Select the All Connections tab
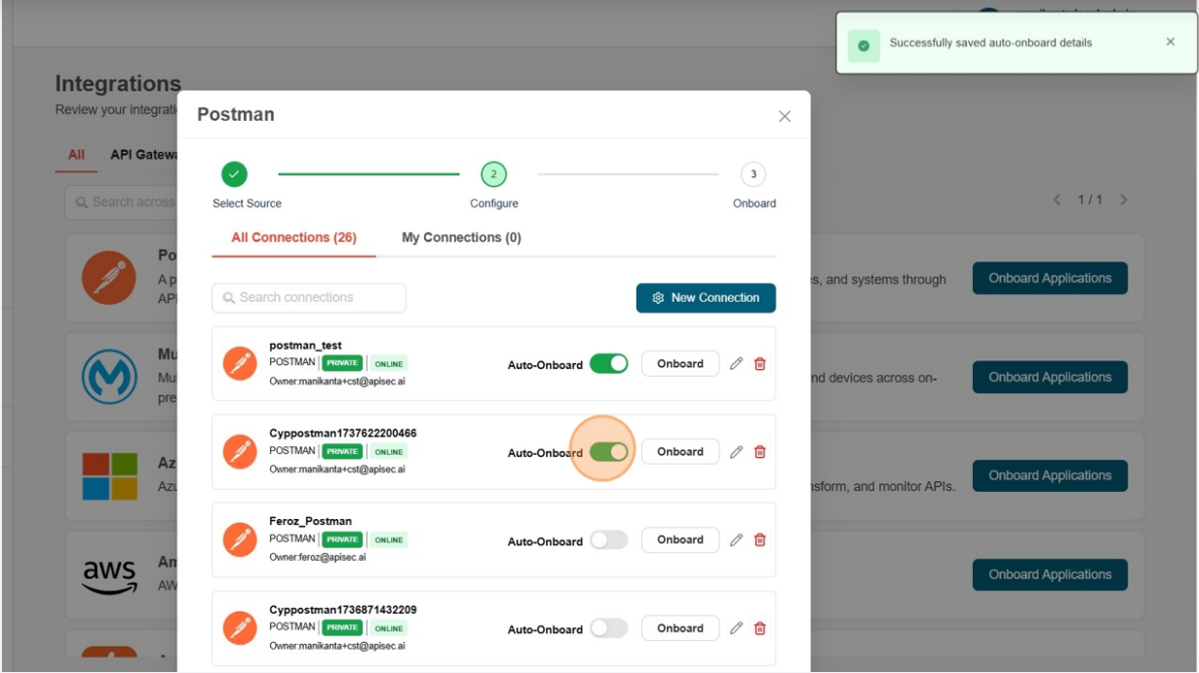The height and width of the screenshot is (673, 1199). (293, 238)
